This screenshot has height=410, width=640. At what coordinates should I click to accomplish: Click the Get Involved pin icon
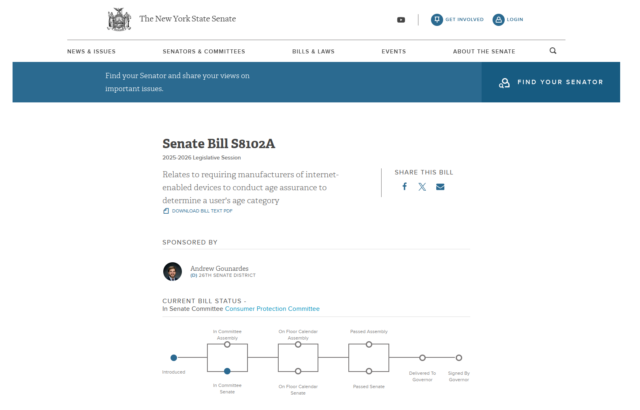437,19
